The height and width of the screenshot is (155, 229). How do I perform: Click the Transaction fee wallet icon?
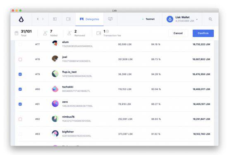[99, 33]
